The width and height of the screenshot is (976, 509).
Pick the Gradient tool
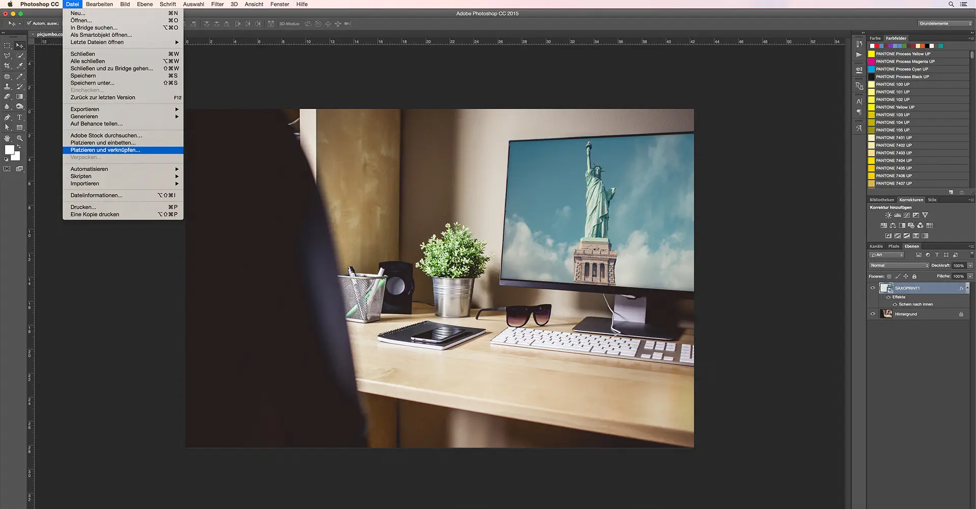point(19,96)
